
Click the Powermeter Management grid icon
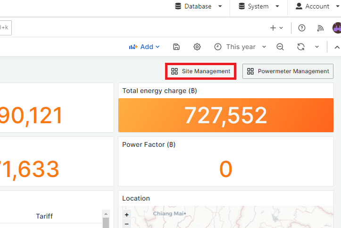tap(250, 71)
